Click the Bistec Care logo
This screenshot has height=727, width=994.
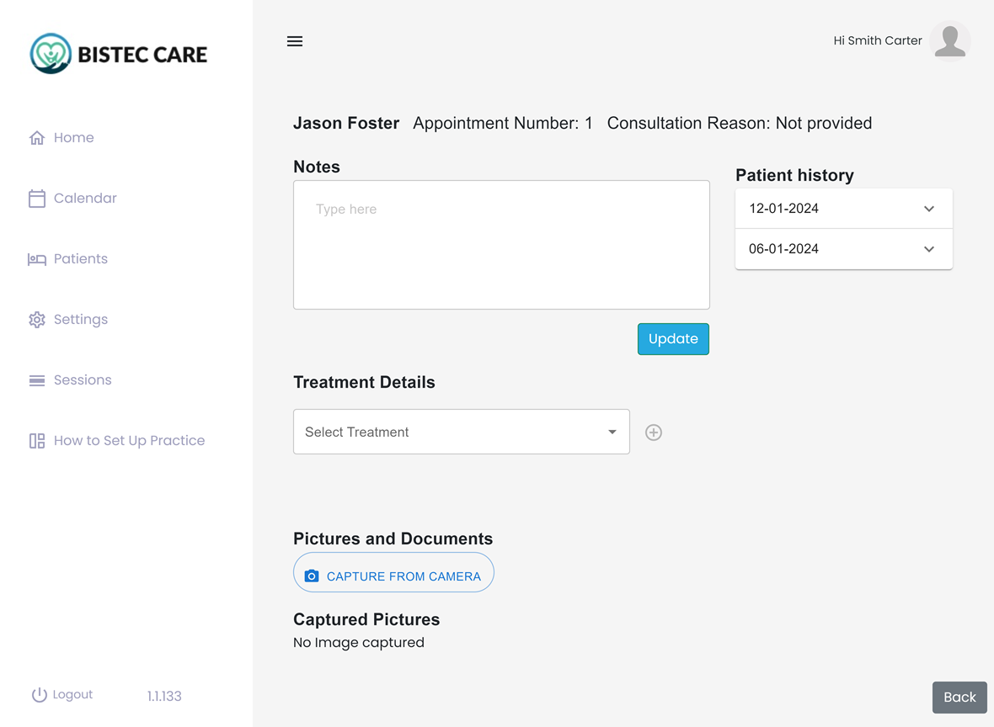119,54
